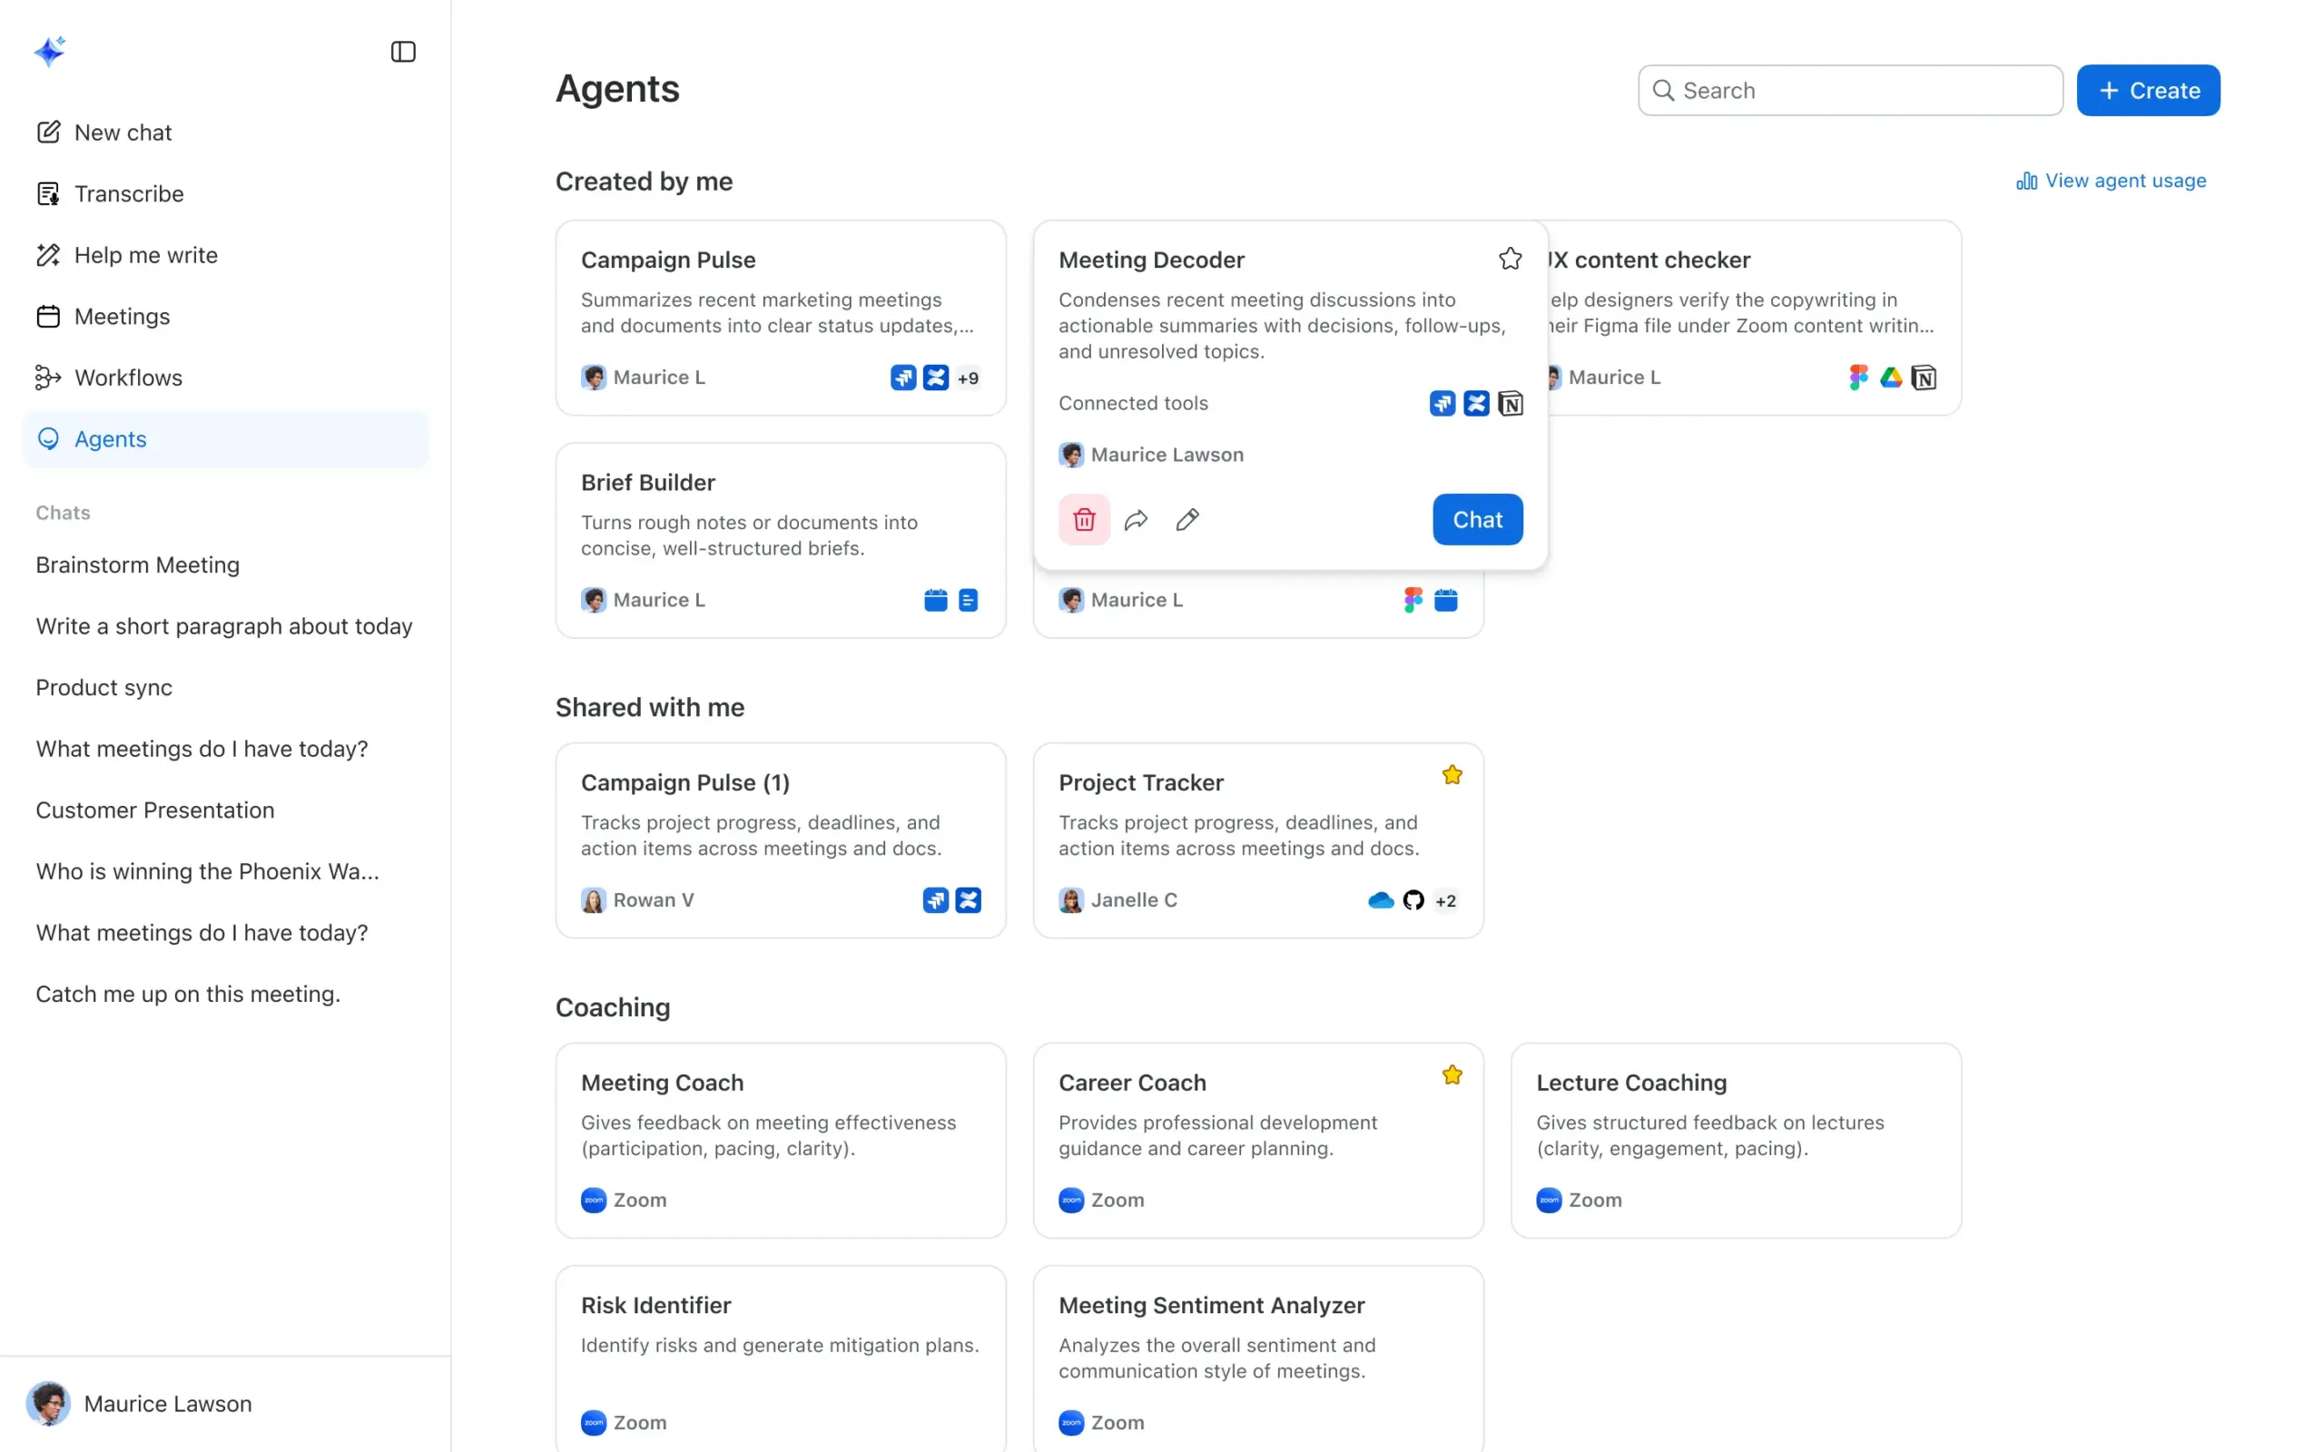Click the GitHub icon on Project Tracker
Viewport: 2324px width, 1452px height.
[1413, 900]
